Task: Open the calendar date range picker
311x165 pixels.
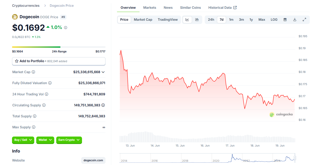Action: coord(285,19)
